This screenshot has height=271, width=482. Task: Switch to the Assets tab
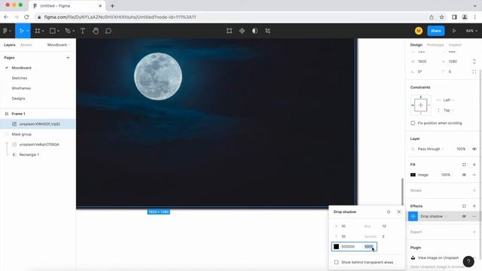pos(26,45)
